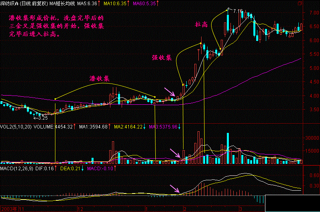Click the (日线,前复权) period label
This screenshot has width=320, height=212.
[x=35, y=3]
